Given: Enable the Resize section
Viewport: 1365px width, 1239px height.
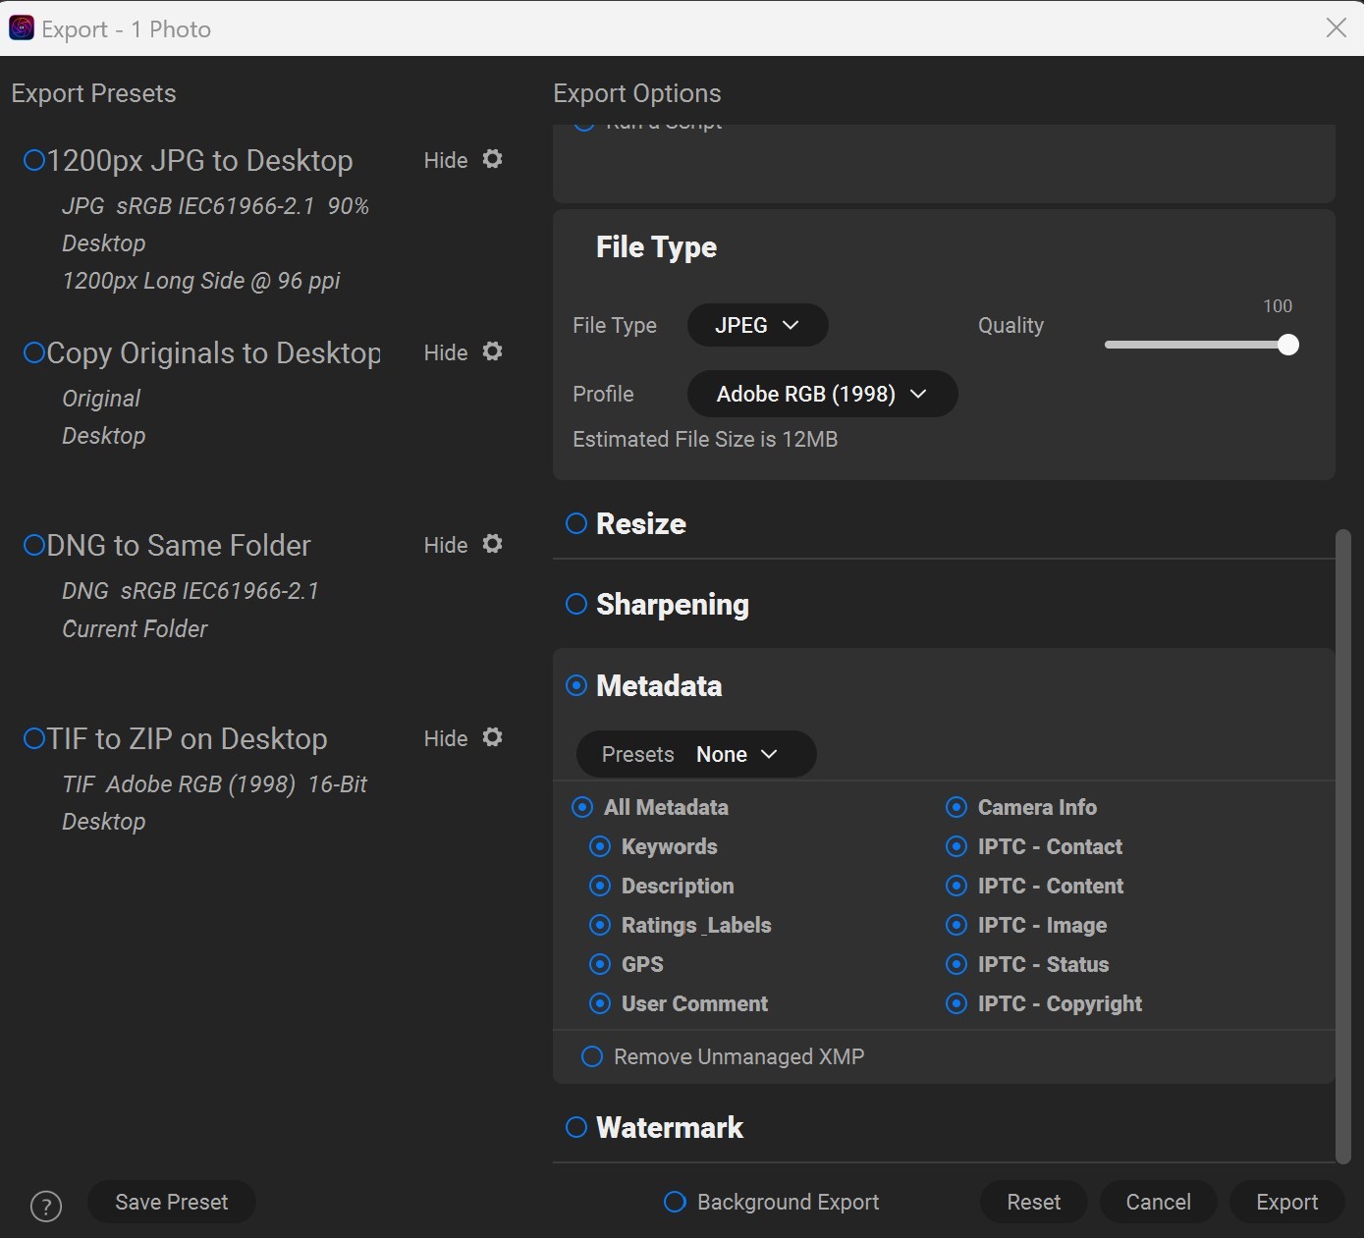Looking at the screenshot, I should (576, 523).
